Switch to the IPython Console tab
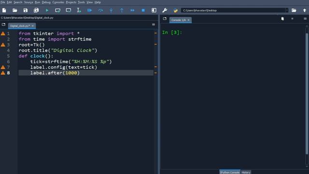309x174 pixels. point(230,172)
